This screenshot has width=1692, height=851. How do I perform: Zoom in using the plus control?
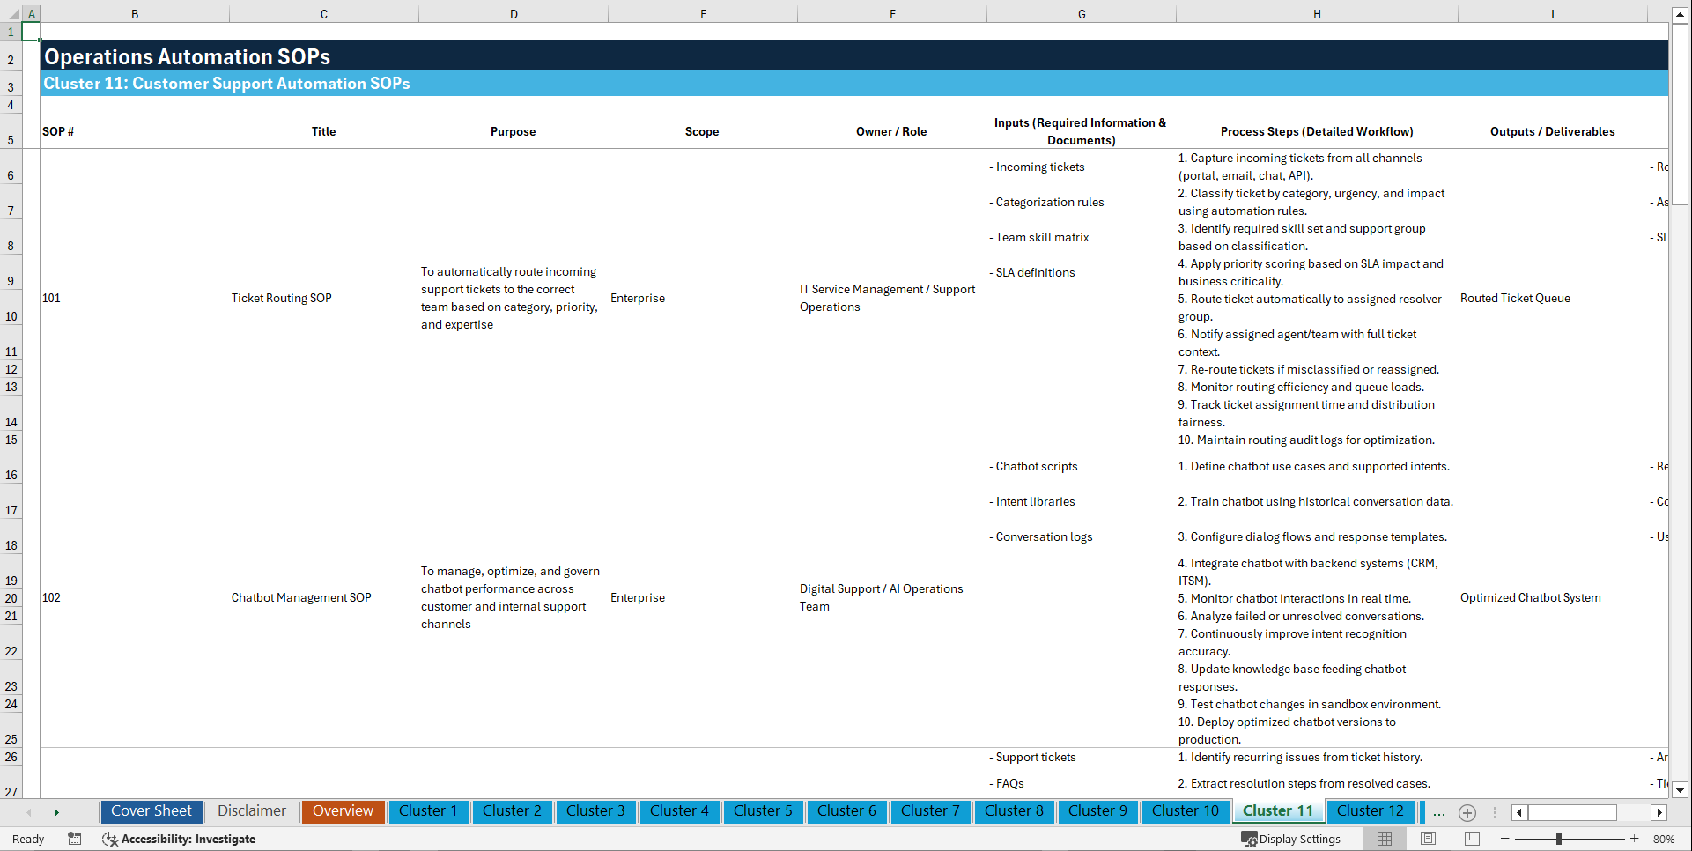point(1635,839)
